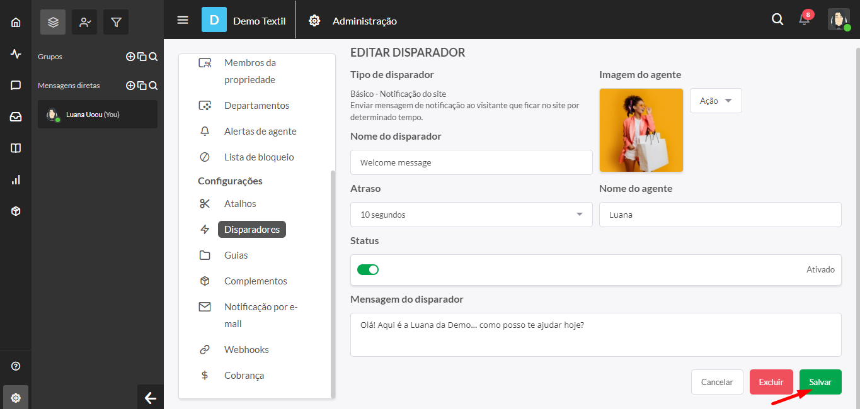Screen dimensions: 860x409
Task: Click the settings menu scrollbar
Action: [x=333, y=283]
